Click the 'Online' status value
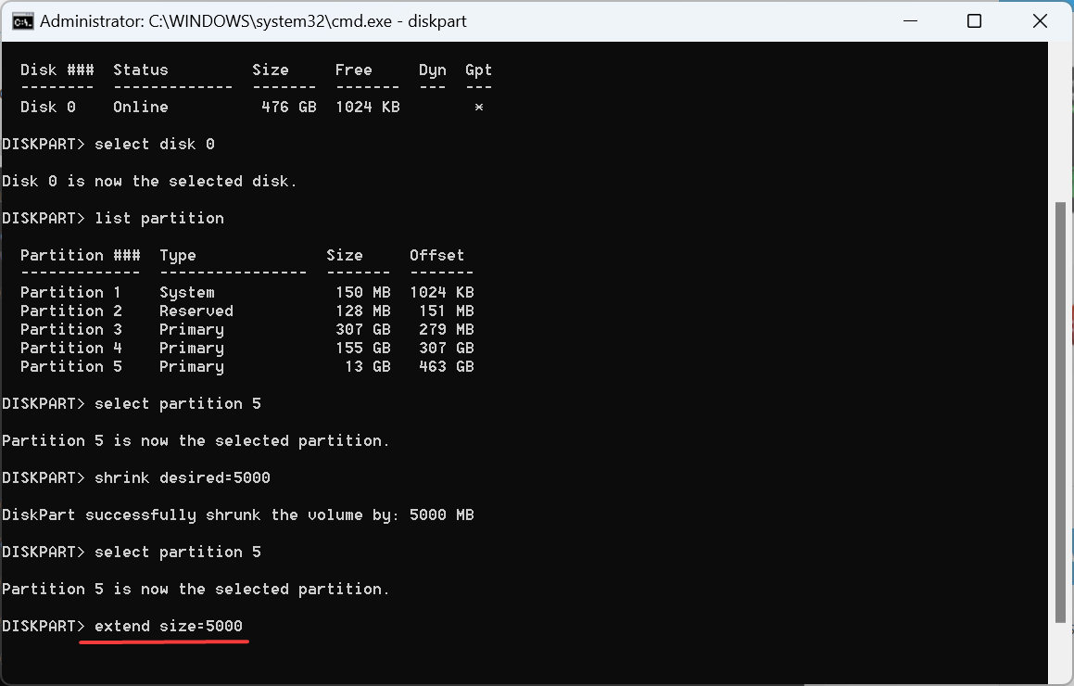 (x=141, y=107)
